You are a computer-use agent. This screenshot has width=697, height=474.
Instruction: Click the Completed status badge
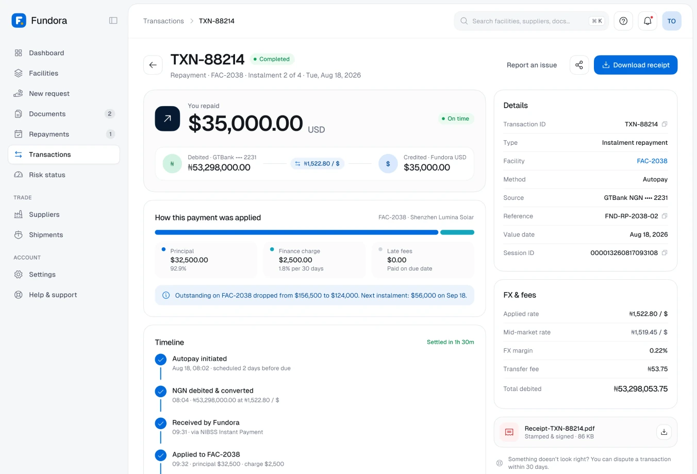coord(272,59)
